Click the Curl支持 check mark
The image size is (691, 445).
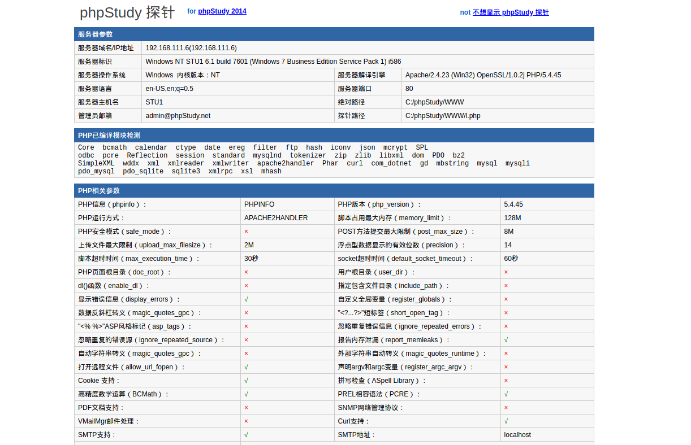(506, 421)
